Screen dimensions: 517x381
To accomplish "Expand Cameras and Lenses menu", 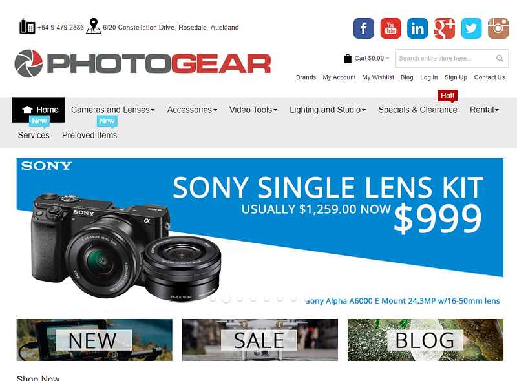I will point(112,110).
